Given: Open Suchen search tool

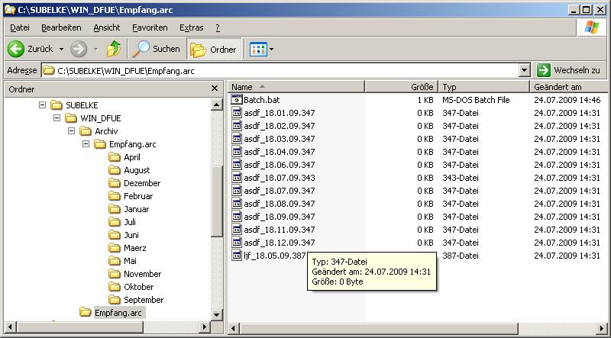Looking at the screenshot, I should click(x=157, y=49).
